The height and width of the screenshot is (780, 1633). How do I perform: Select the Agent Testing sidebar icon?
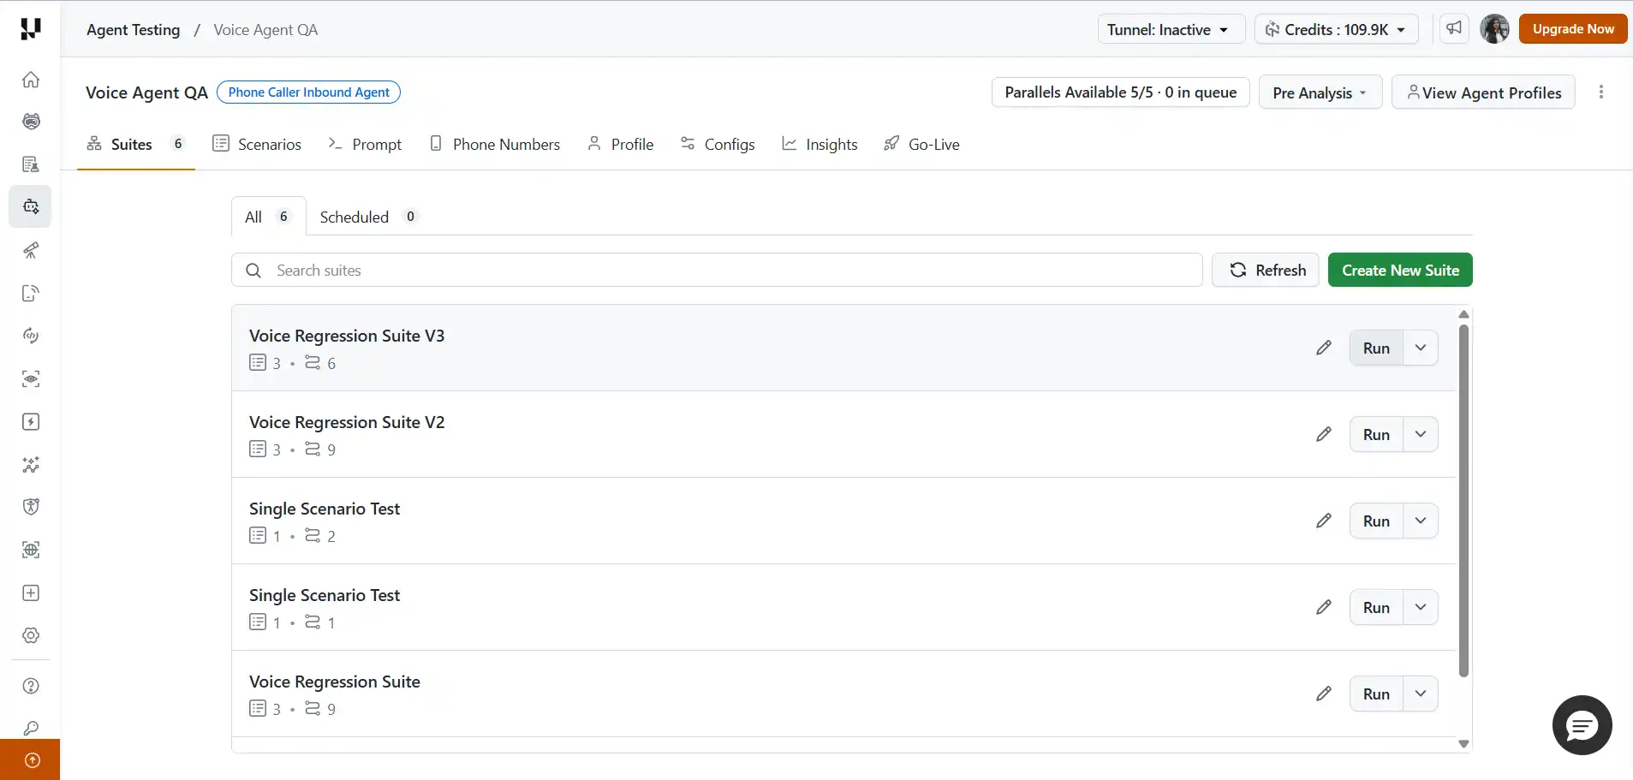point(31,206)
